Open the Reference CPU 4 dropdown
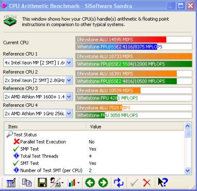The height and width of the screenshot is (191, 197). 69,114
